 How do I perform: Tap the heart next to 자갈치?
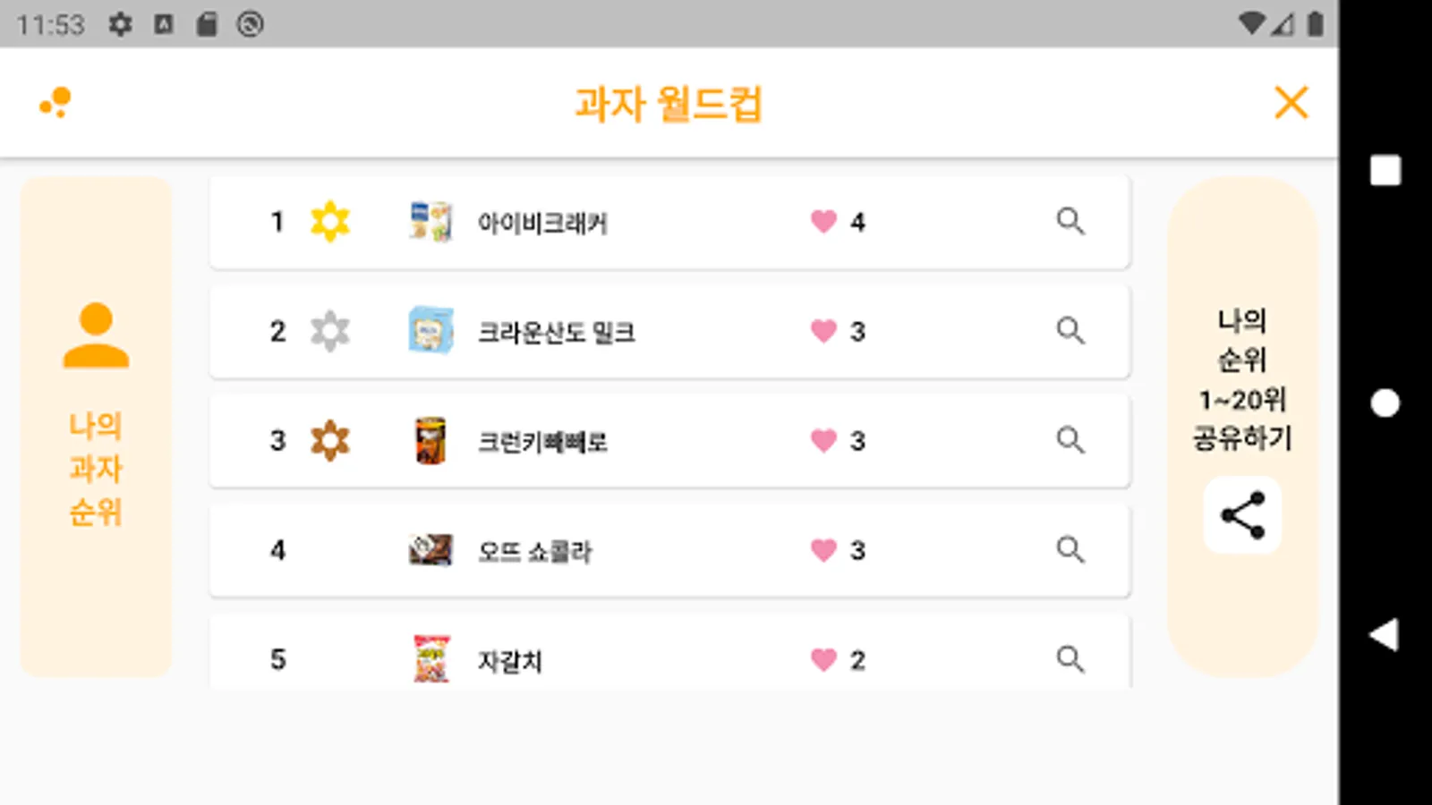(823, 660)
